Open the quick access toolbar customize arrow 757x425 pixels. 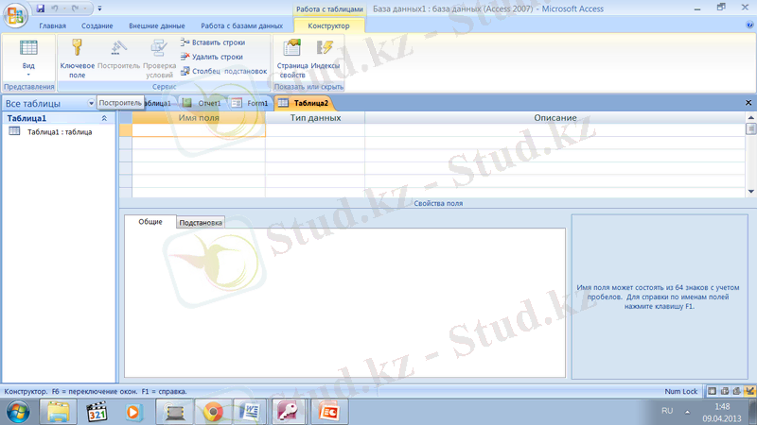(x=99, y=8)
